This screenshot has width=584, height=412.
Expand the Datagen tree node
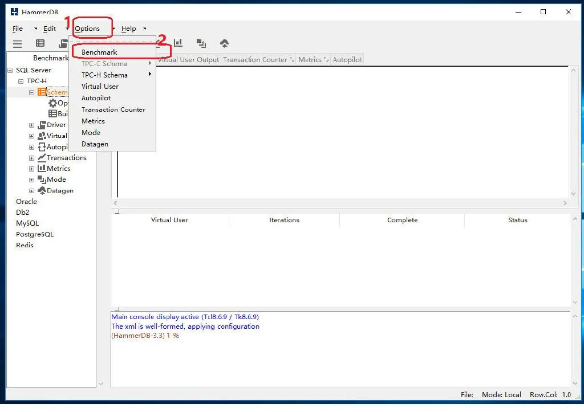(32, 191)
